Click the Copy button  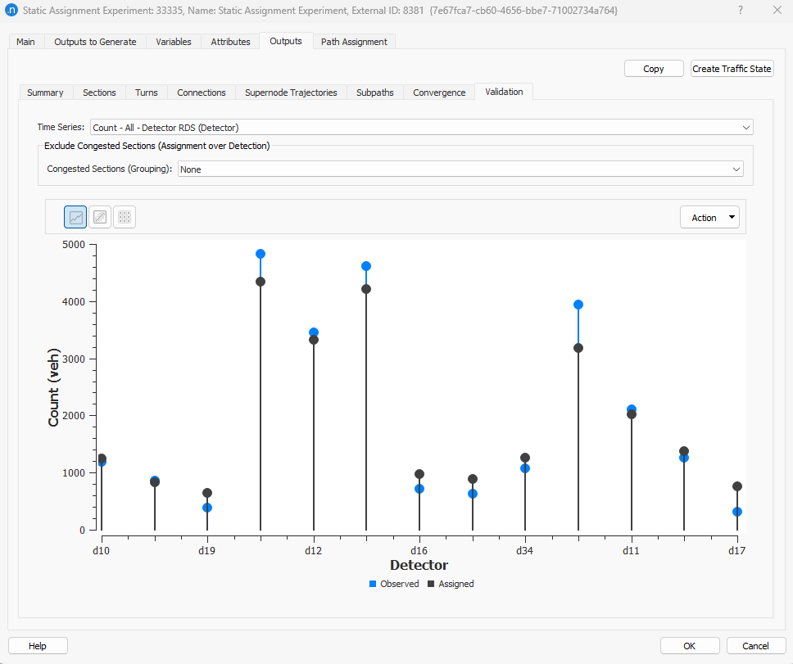tap(654, 69)
